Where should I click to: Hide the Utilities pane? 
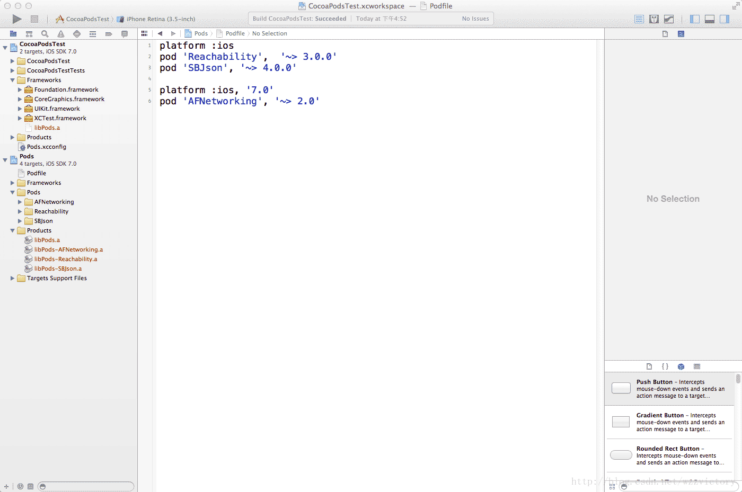tap(725, 19)
